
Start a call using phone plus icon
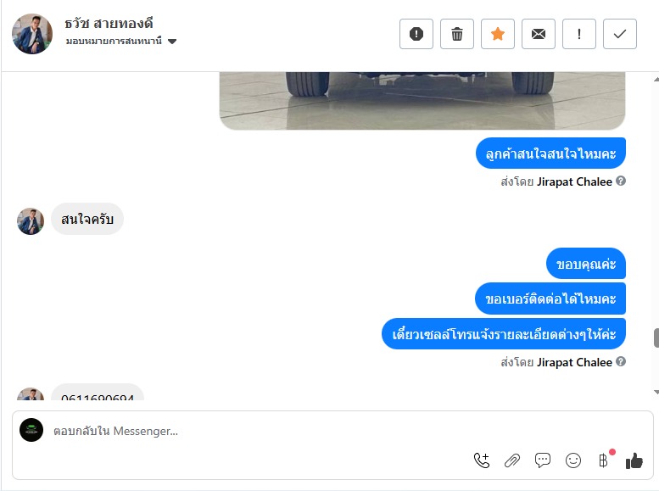click(x=482, y=460)
